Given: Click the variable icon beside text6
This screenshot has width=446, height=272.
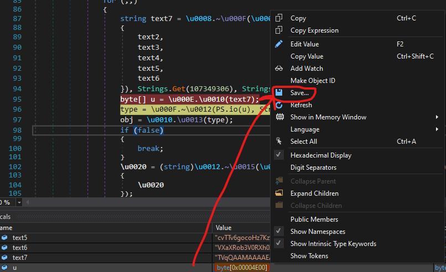Looking at the screenshot, I should coord(4,248).
